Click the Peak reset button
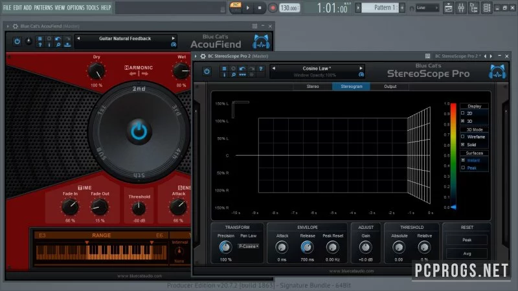The width and height of the screenshot is (518, 291). pos(466,240)
